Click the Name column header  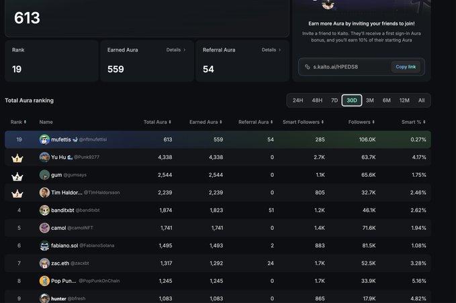(46, 122)
